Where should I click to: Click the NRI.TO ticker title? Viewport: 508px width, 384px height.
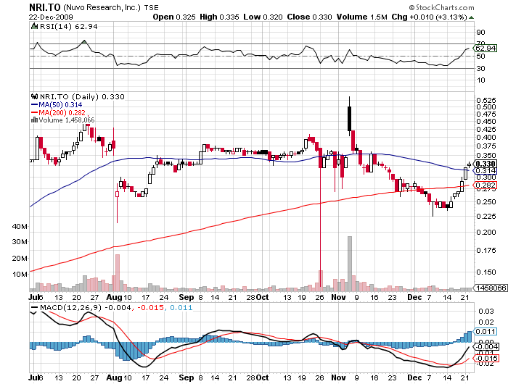click(x=45, y=7)
